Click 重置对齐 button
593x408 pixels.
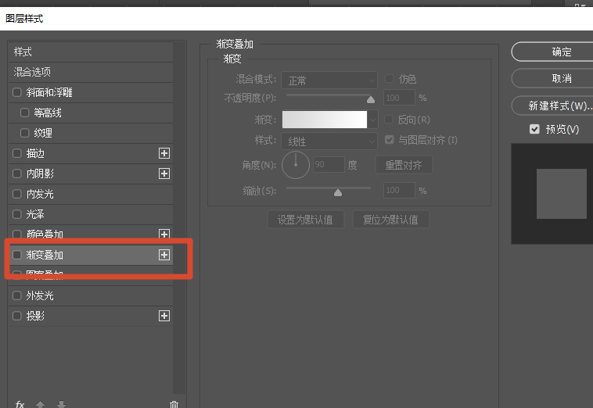(404, 165)
